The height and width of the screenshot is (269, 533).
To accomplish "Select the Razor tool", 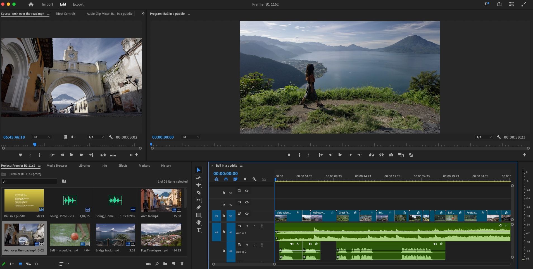I will pyautogui.click(x=199, y=192).
